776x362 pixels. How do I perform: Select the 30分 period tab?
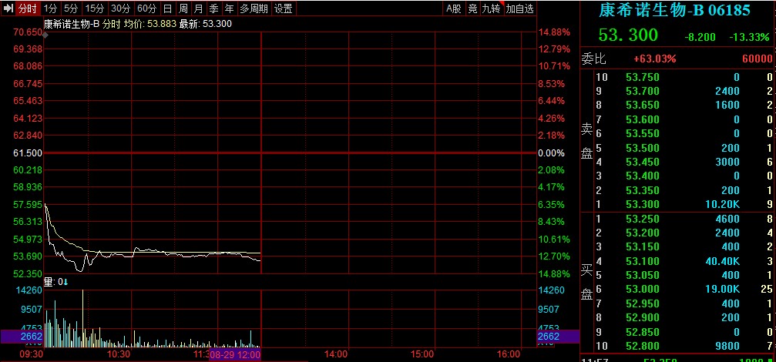point(121,8)
